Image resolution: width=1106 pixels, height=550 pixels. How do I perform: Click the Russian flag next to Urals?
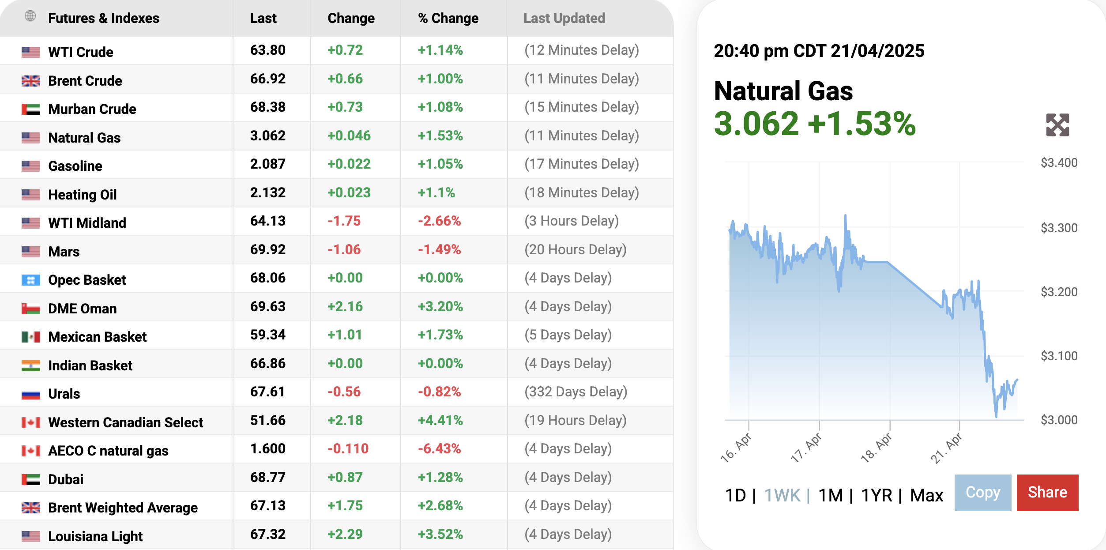[x=31, y=394]
